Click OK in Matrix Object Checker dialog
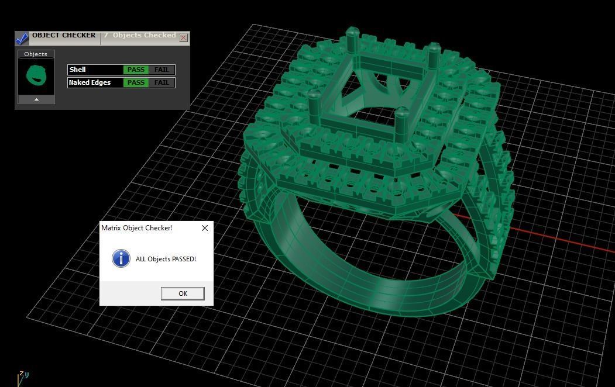 (183, 293)
